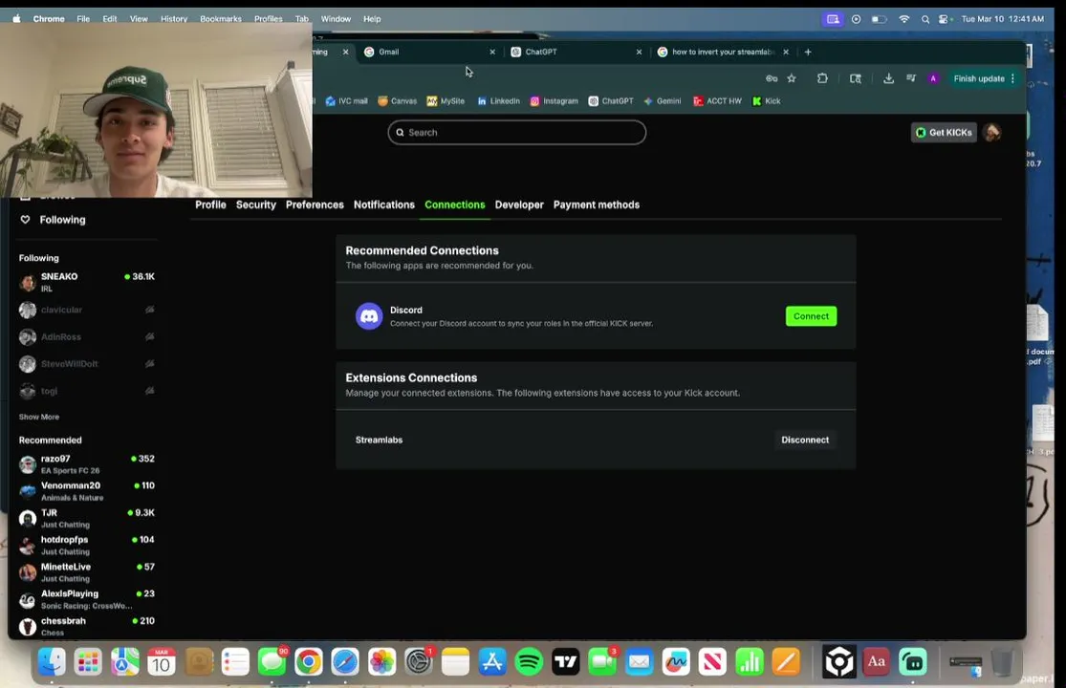Click the purple Chrome profile icon
The width and height of the screenshot is (1066, 688).
(x=933, y=78)
